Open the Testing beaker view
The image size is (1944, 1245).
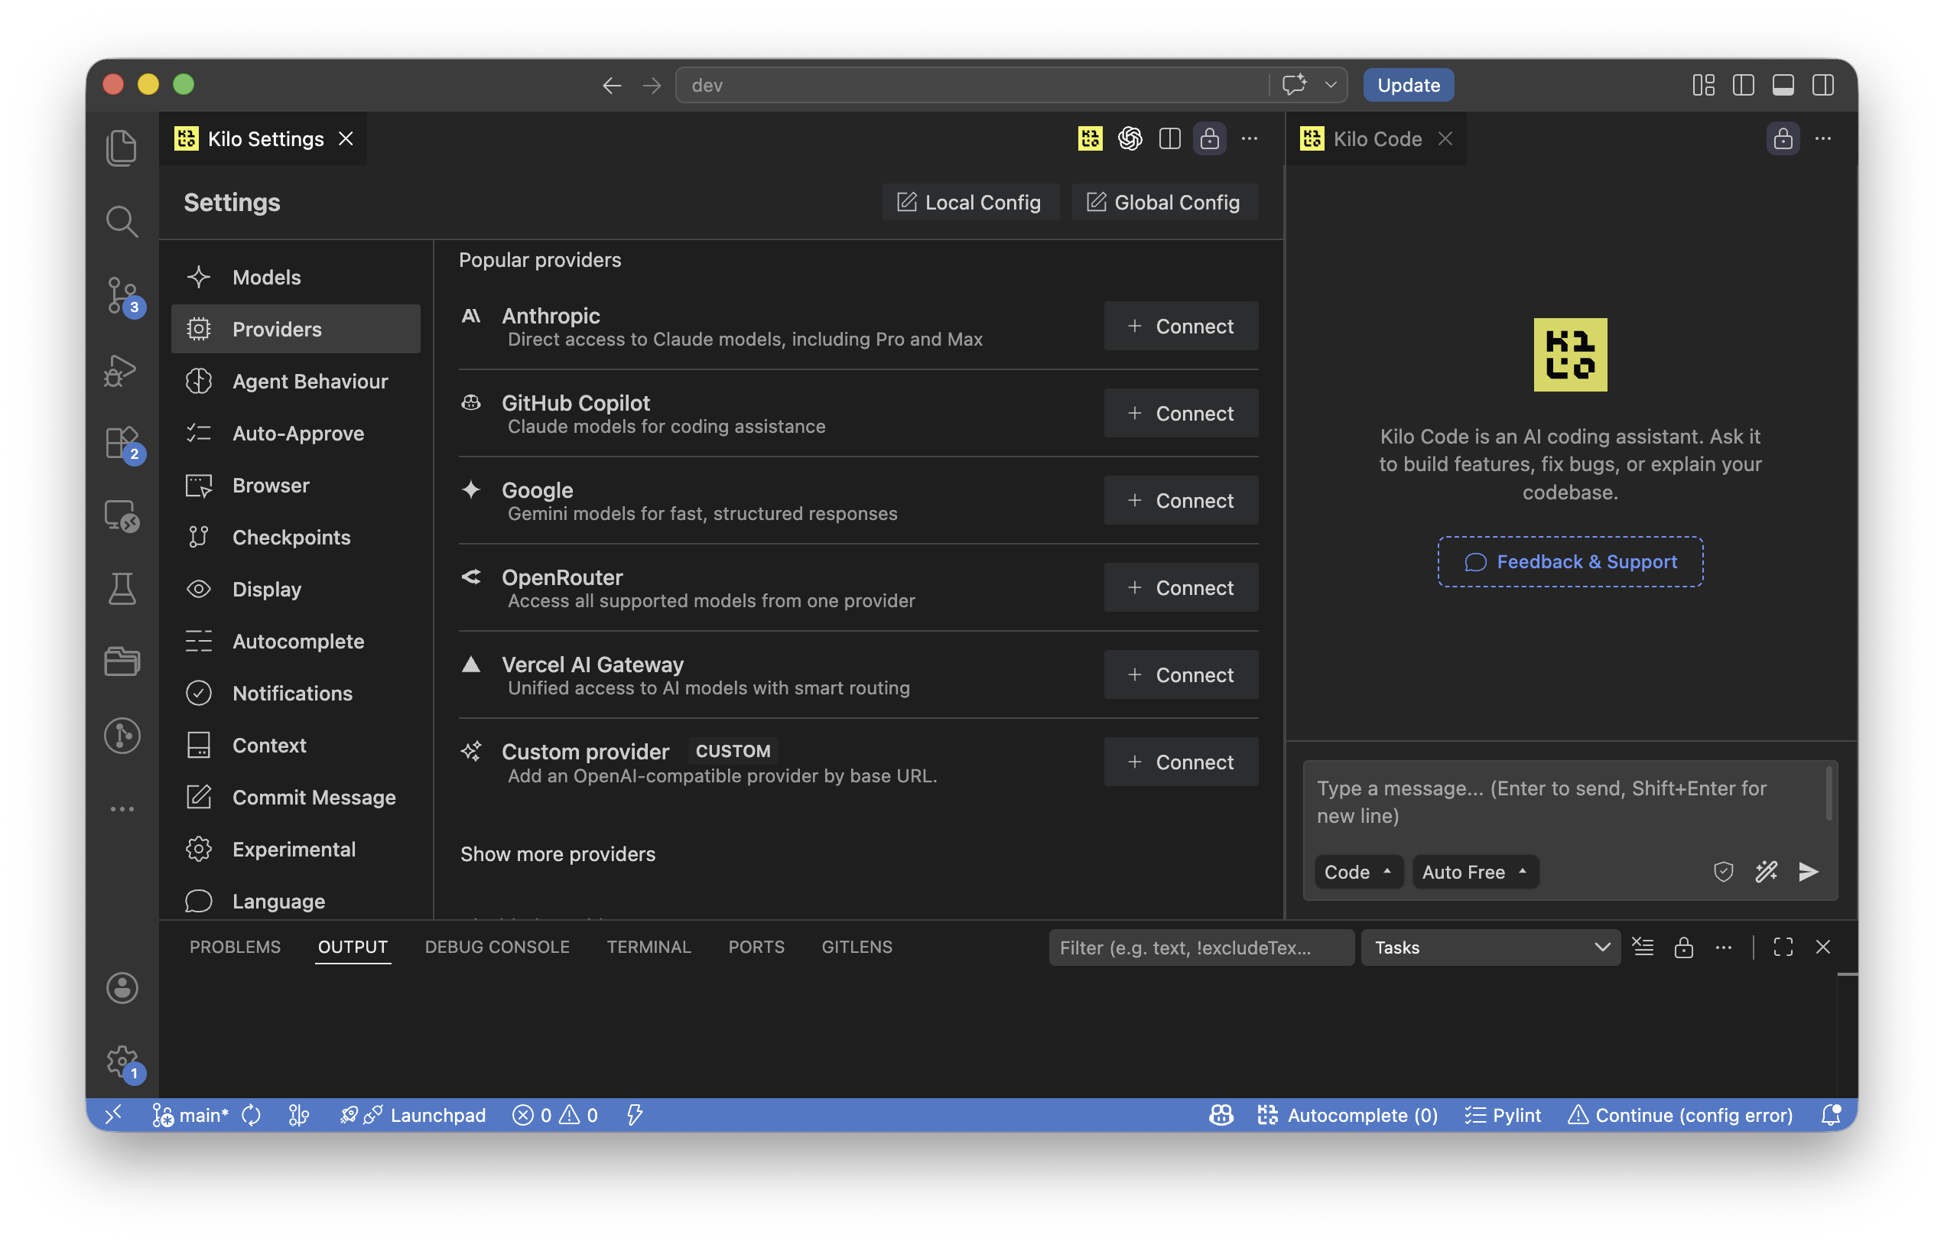pos(122,589)
